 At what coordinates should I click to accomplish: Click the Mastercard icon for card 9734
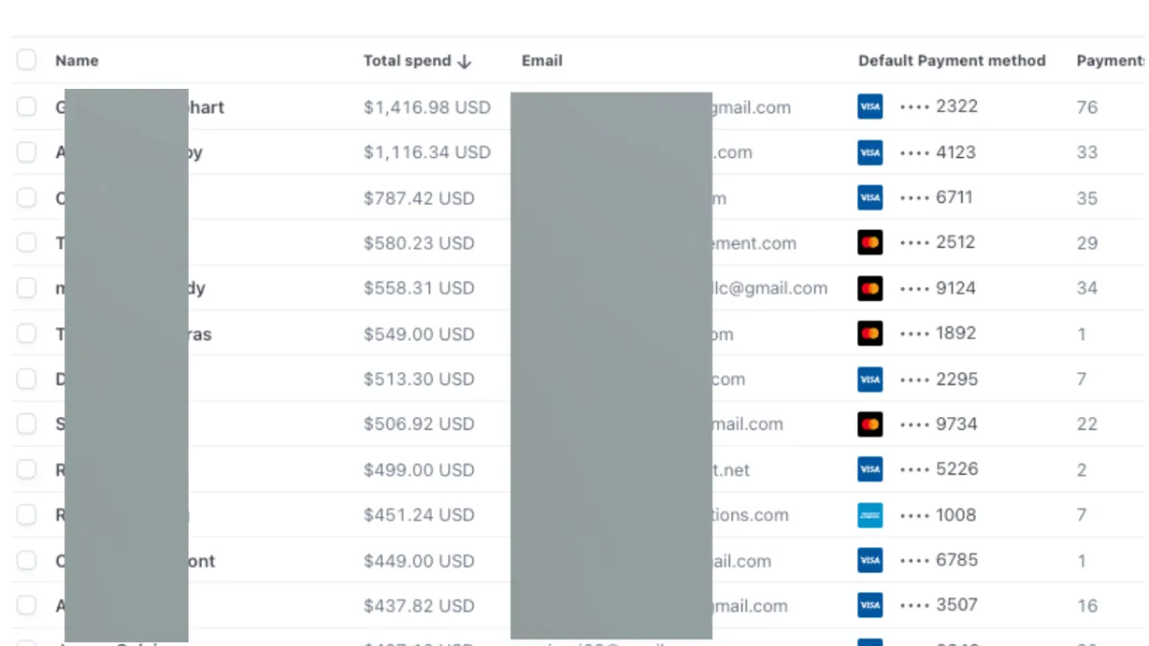(869, 424)
